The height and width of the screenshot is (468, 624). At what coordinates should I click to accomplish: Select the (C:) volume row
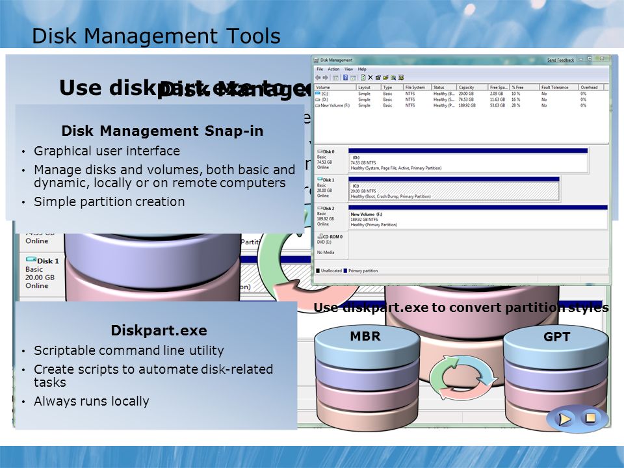[461, 94]
